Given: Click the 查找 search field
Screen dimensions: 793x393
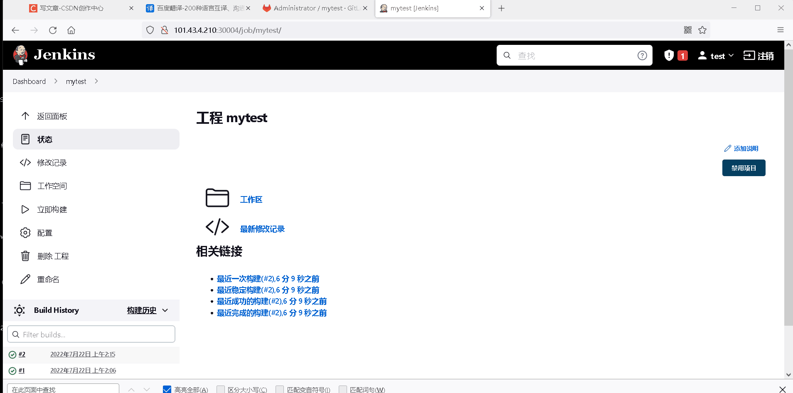Looking at the screenshot, I should point(574,55).
